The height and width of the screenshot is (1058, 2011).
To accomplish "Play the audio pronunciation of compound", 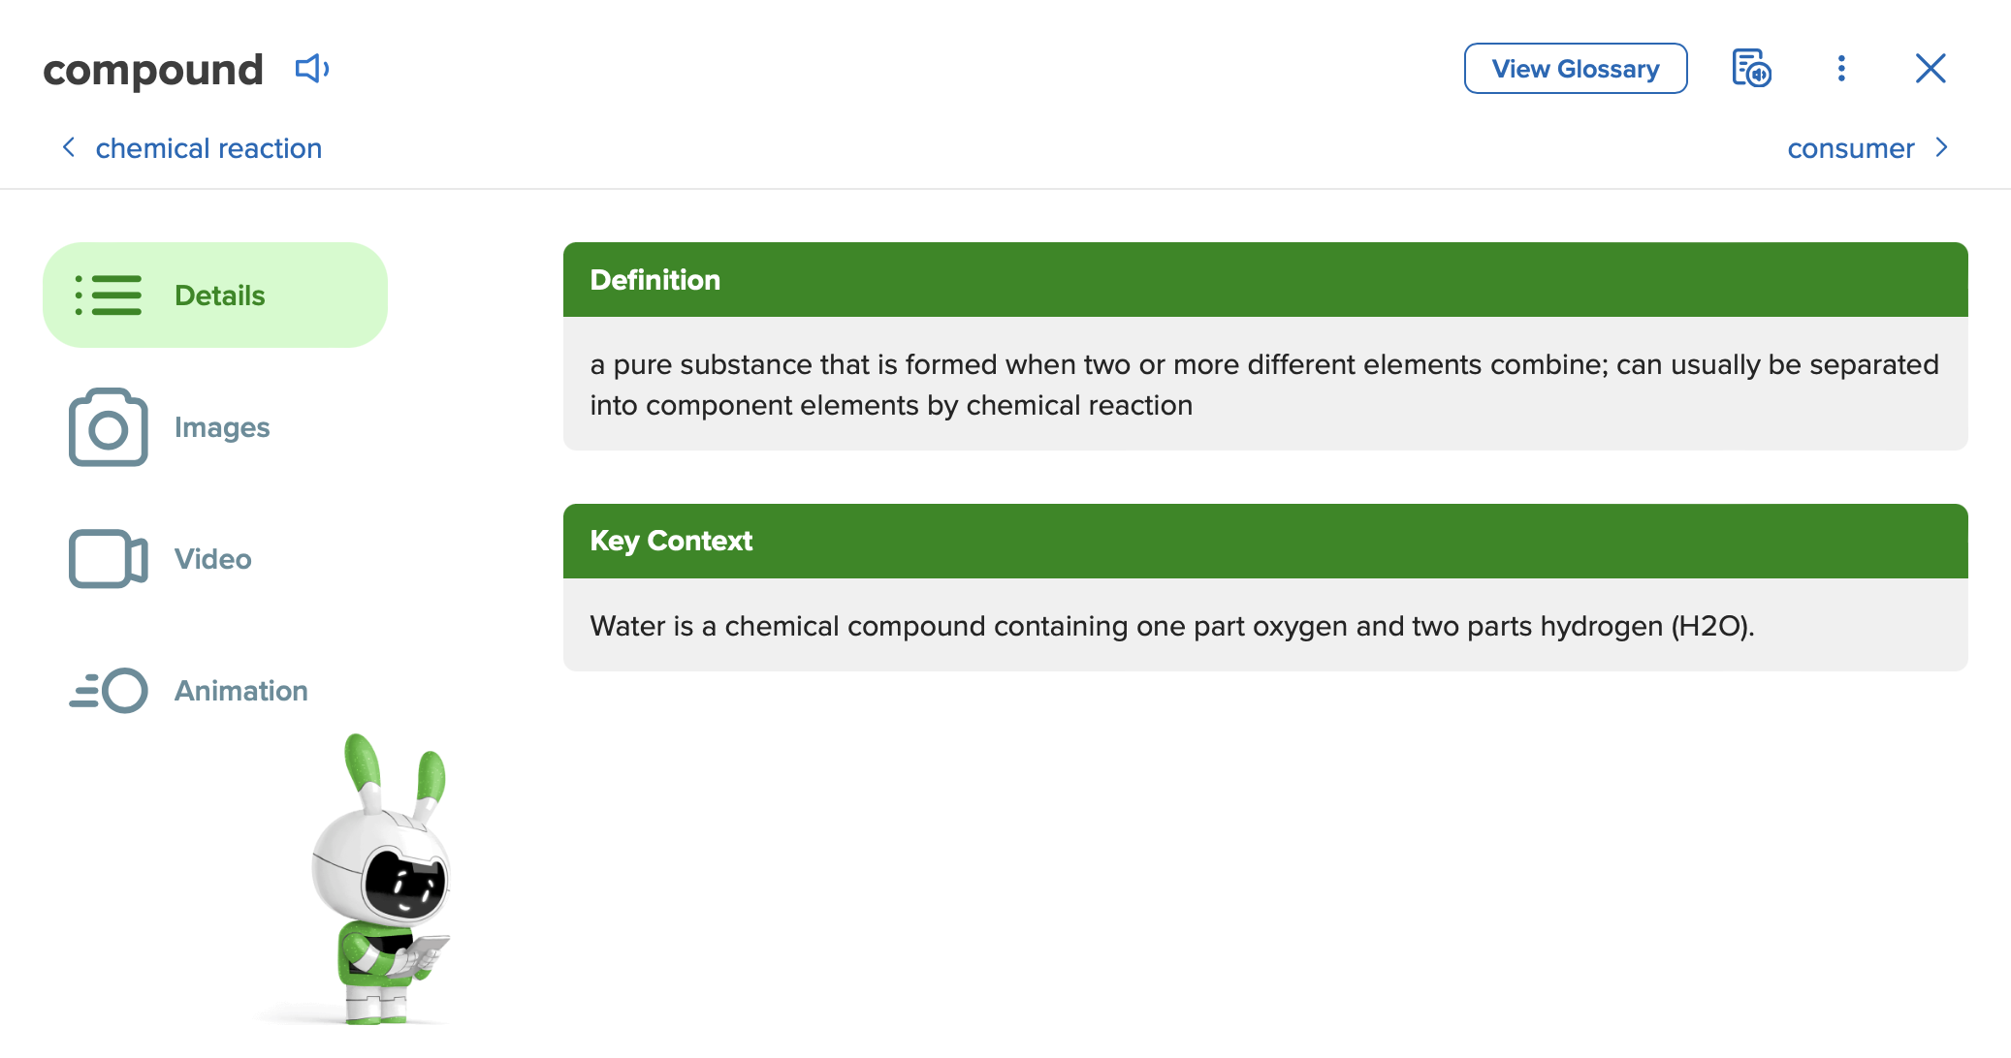I will coord(312,69).
